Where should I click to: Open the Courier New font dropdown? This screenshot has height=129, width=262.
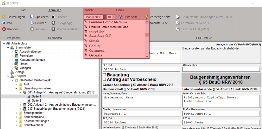[105, 17]
